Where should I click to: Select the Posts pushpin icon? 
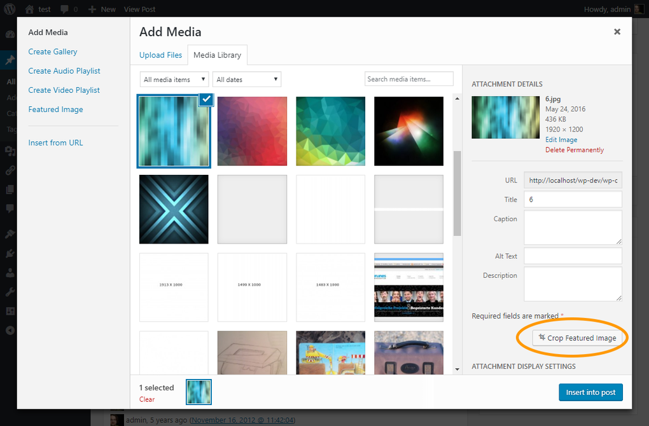tap(10, 59)
